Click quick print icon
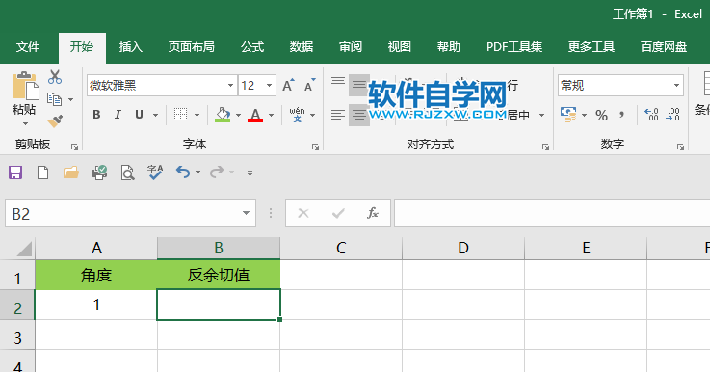710x372 pixels. pos(99,173)
